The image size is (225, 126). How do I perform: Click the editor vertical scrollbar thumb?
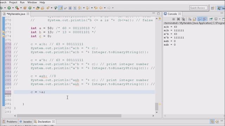click(156, 106)
